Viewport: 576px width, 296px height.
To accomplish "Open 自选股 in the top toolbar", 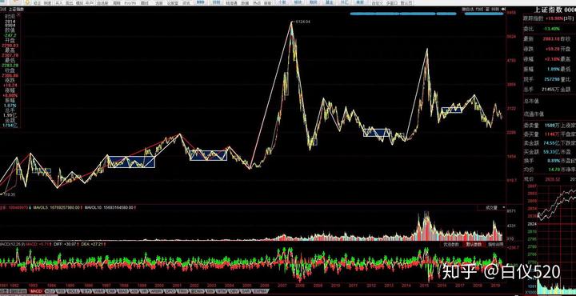I will tap(103, 3).
